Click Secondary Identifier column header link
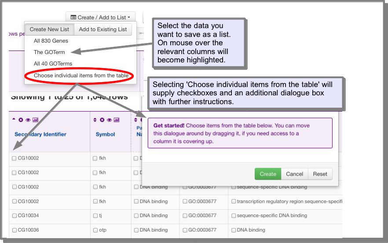This screenshot has height=243, width=388. (40, 134)
